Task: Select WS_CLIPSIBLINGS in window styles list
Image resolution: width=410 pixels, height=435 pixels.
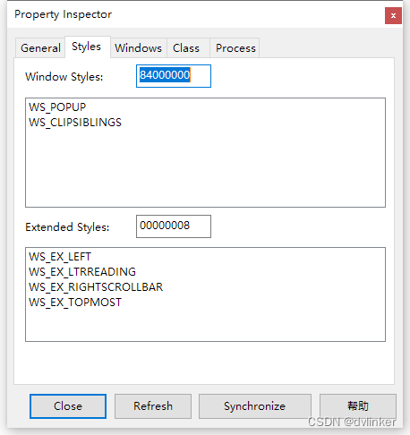Action: [x=75, y=123]
